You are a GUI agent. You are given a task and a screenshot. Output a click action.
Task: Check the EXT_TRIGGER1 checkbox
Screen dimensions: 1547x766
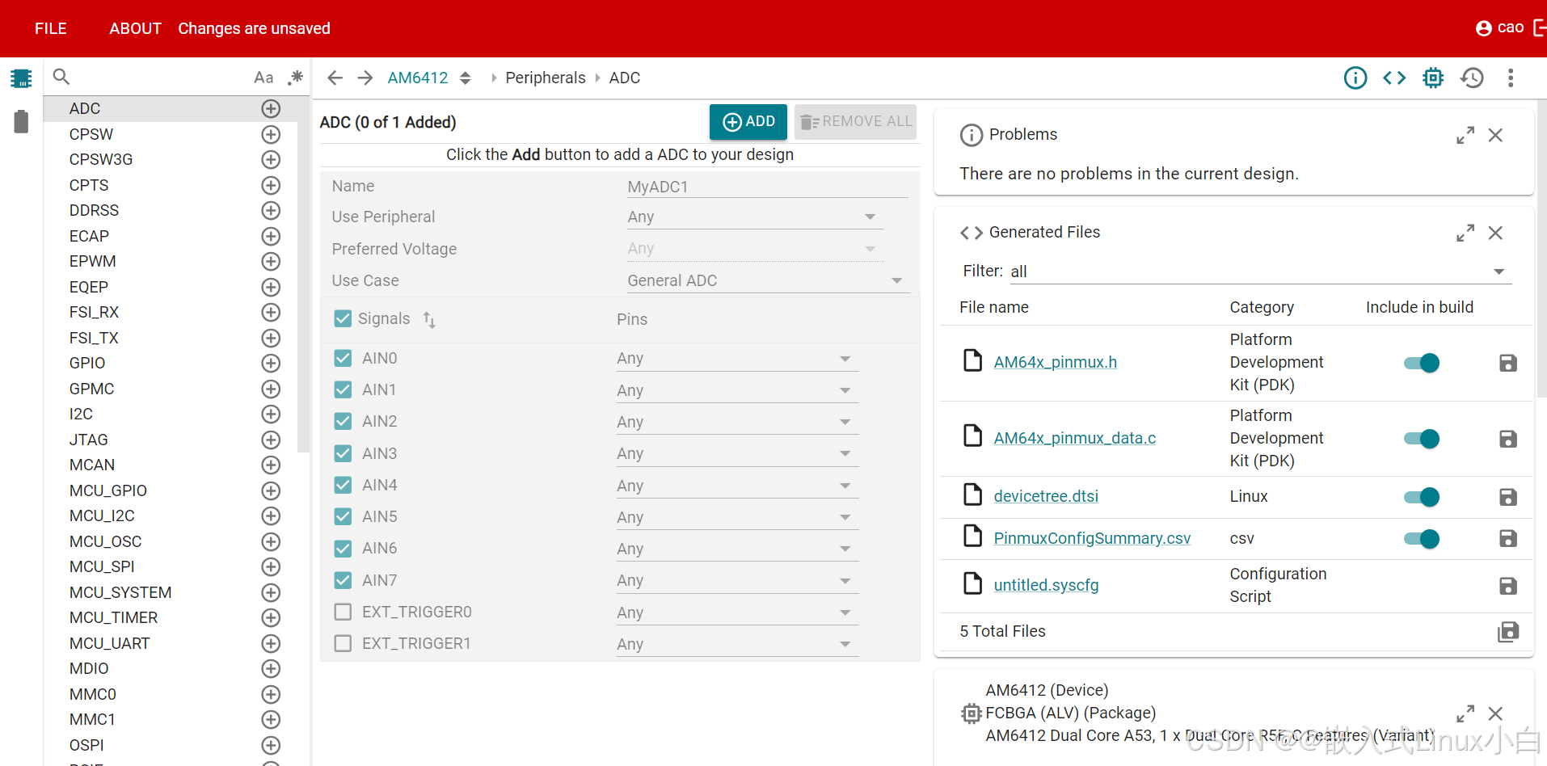343,643
